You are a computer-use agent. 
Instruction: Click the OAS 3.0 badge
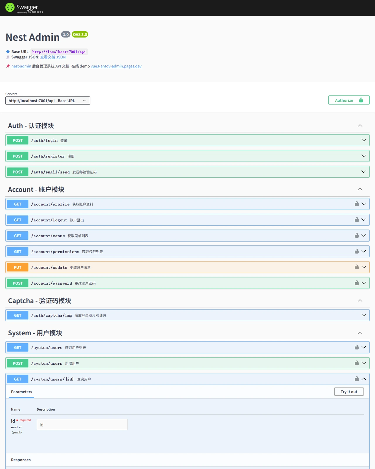click(80, 35)
